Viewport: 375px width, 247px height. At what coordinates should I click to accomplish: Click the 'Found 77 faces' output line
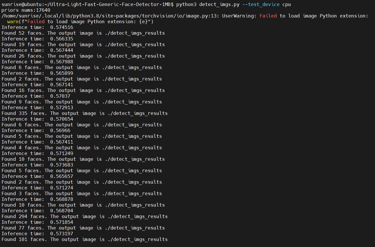[83, 228]
